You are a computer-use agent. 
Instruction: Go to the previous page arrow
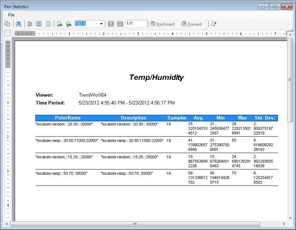[111, 24]
